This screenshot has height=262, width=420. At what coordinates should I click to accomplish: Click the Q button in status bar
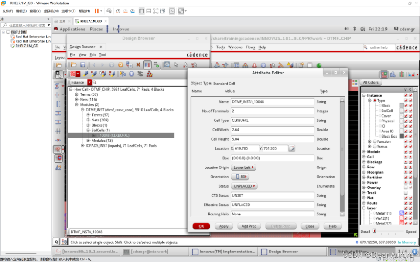[56, 242]
